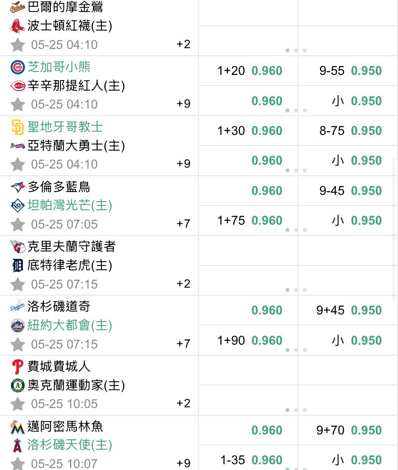398x470 pixels.
Task: Open +2 bets for Guardians vs Tigers
Action: (184, 284)
